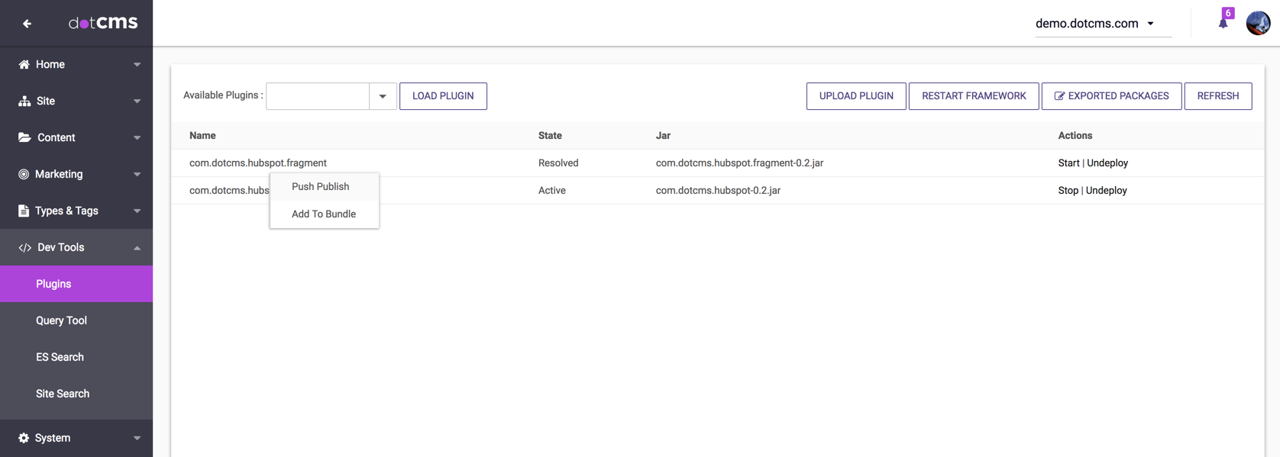The height and width of the screenshot is (457, 1280).
Task: Open the Available Plugins dropdown arrow
Action: click(383, 96)
